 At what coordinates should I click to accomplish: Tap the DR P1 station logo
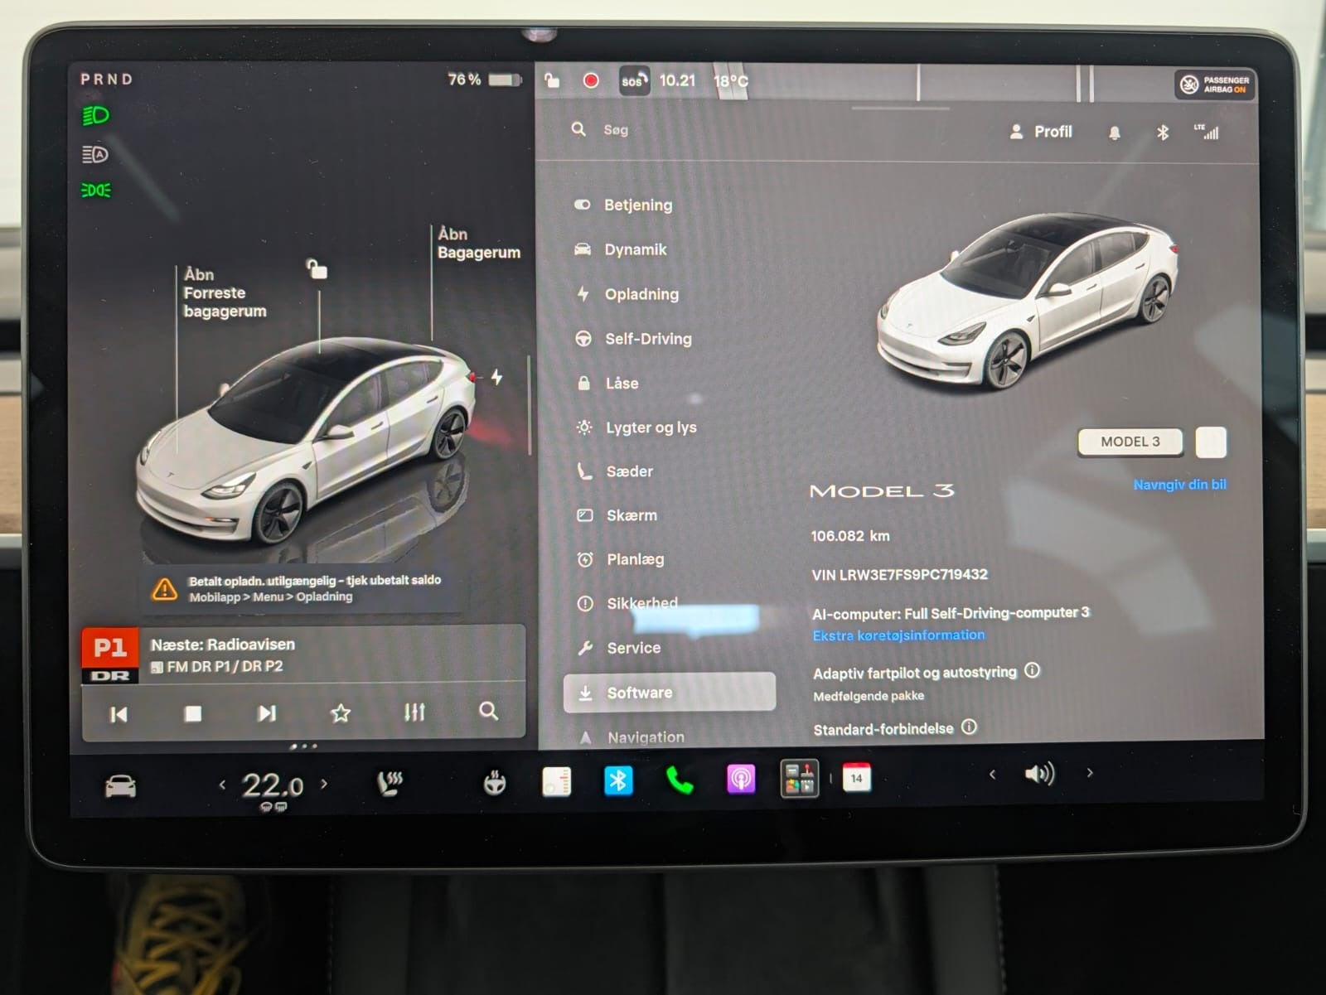coord(109,654)
